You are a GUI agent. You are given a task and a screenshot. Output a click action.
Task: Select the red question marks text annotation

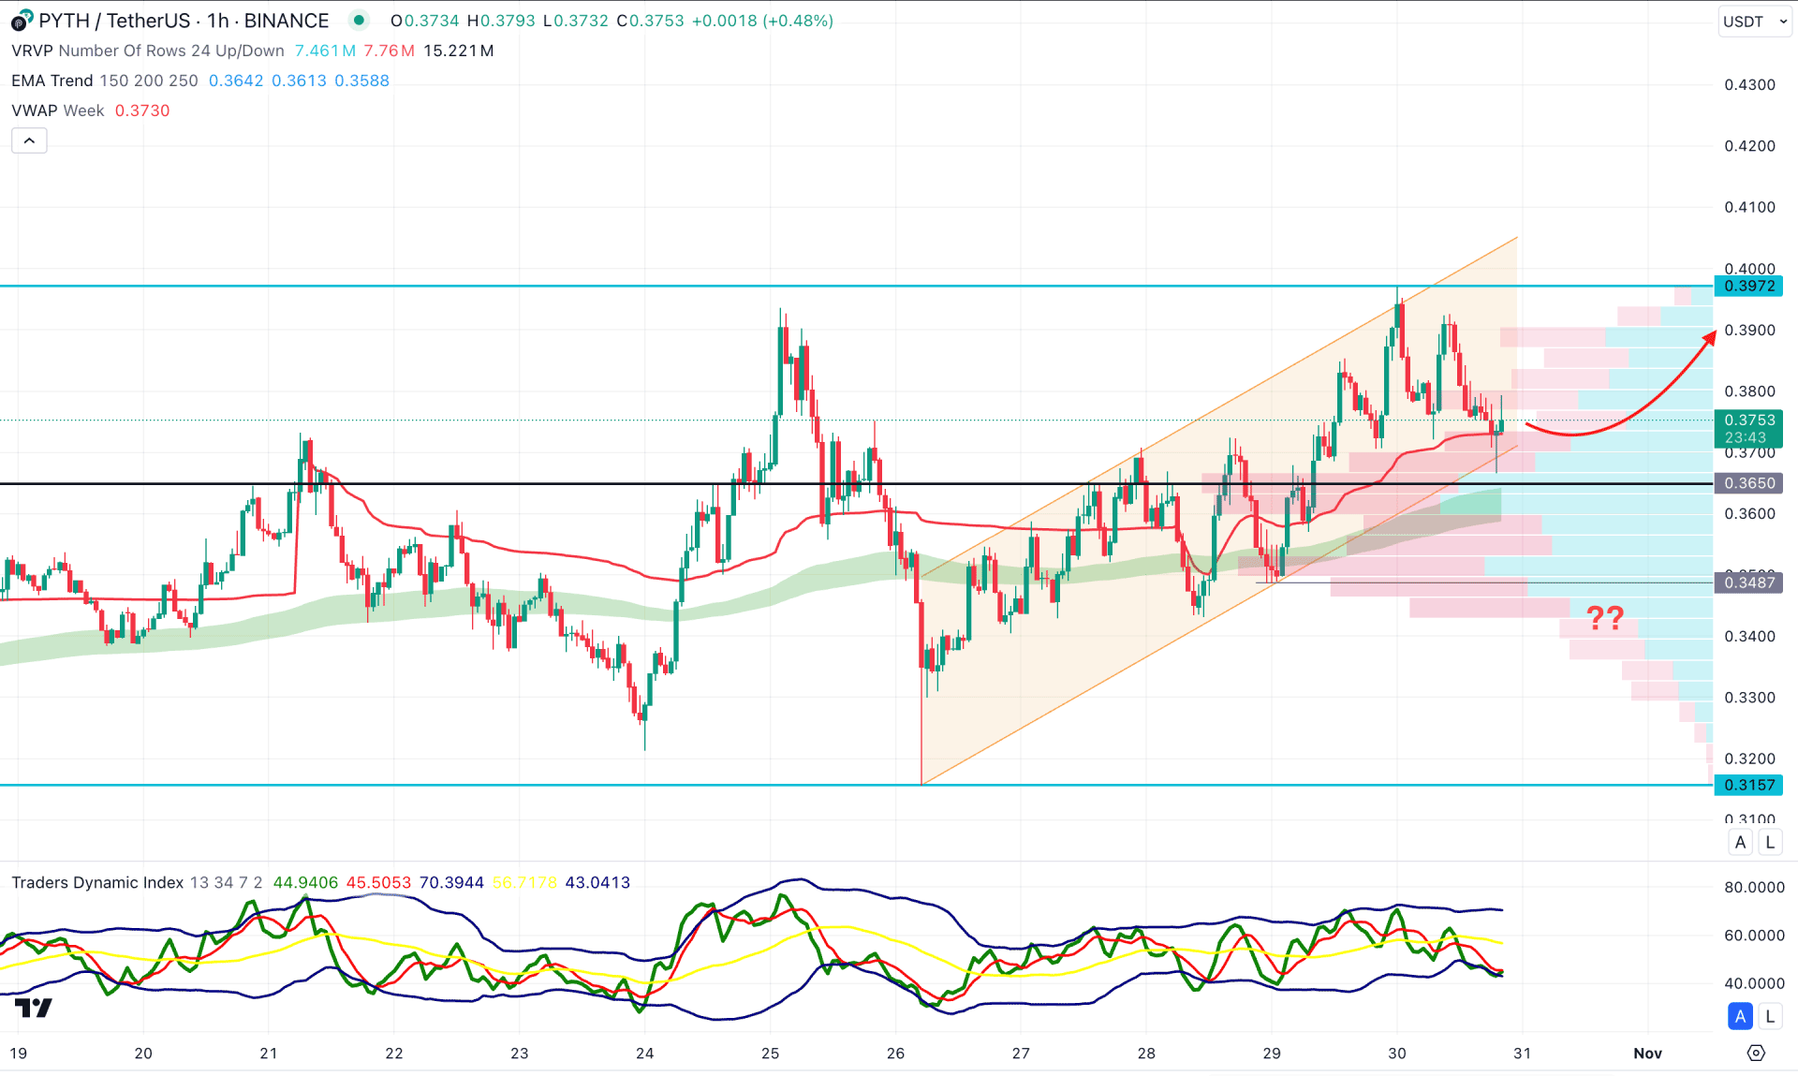(x=1605, y=617)
